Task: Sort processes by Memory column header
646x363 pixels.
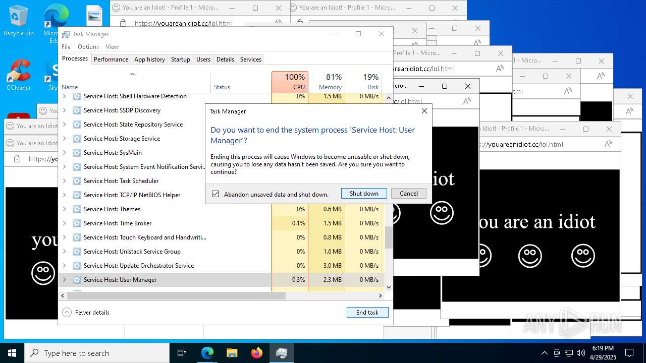Action: pos(327,82)
